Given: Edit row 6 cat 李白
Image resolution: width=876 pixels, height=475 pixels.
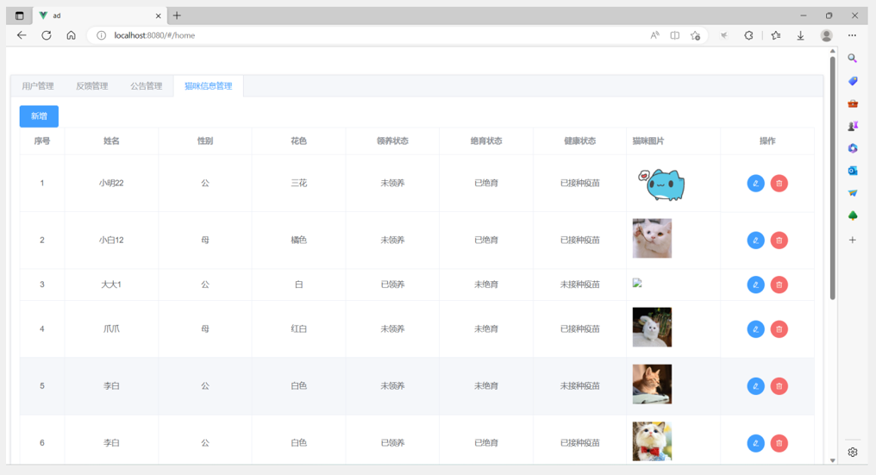Looking at the screenshot, I should pos(755,443).
